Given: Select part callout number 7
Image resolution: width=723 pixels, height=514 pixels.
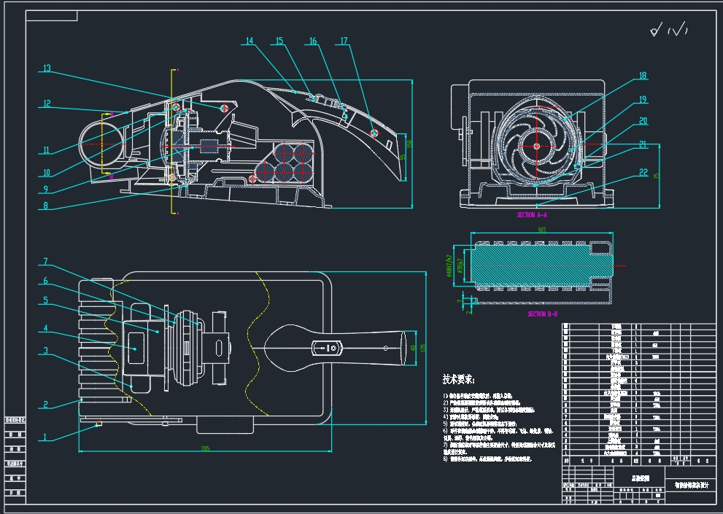Looking at the screenshot, I should point(45,262).
